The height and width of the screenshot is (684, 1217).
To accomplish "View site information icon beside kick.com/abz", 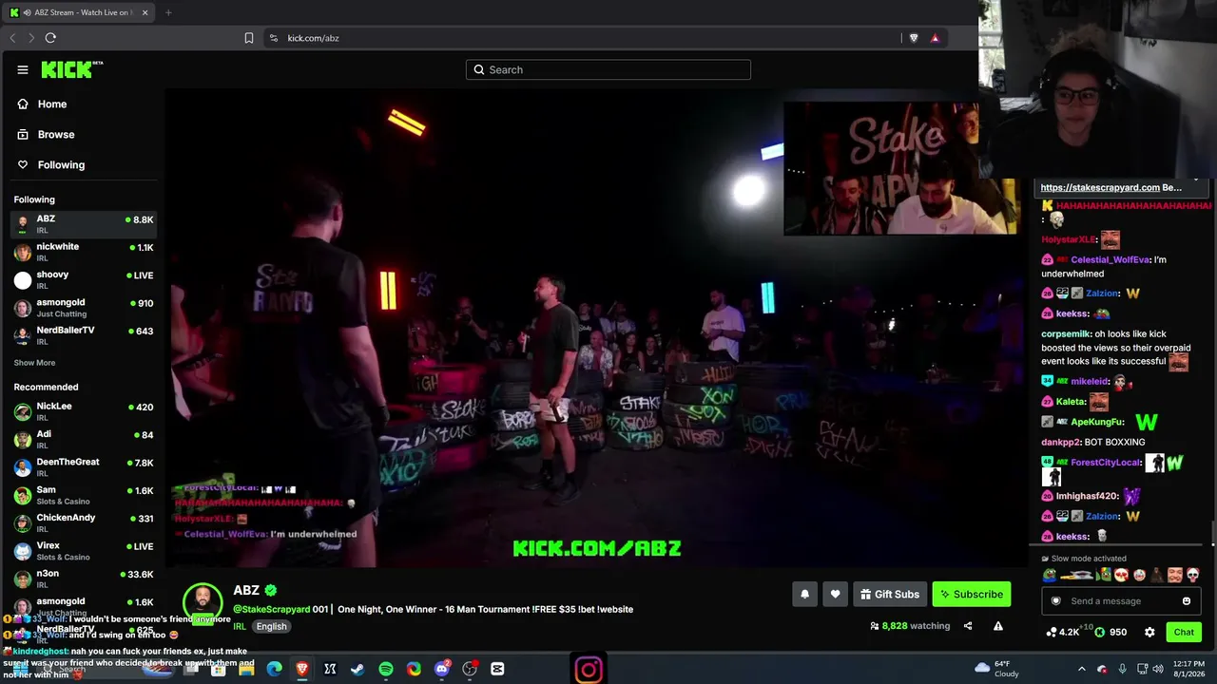I will coord(274,38).
